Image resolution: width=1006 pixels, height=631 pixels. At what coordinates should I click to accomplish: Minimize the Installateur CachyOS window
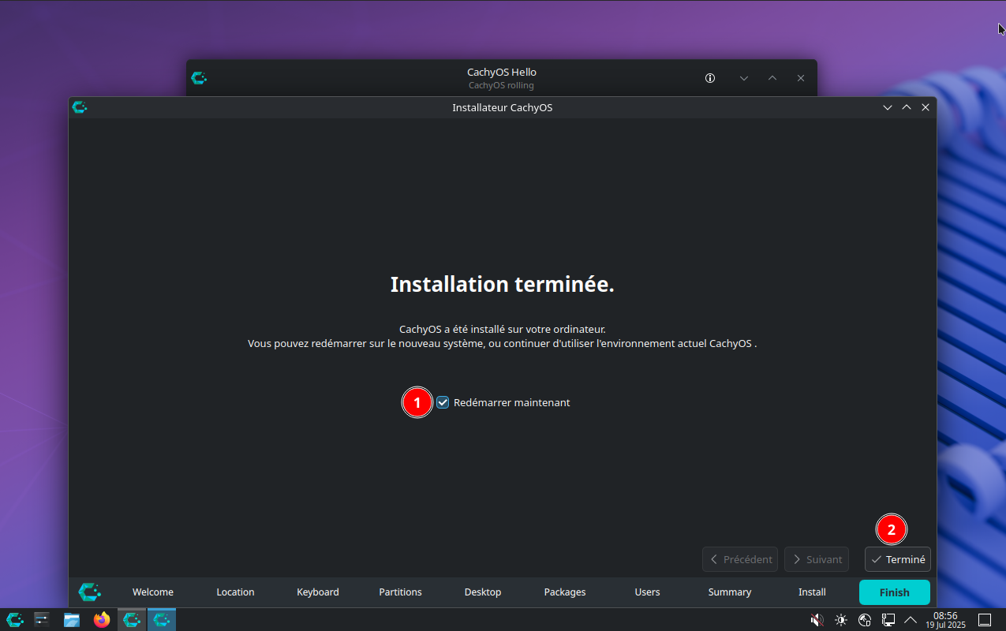coord(888,107)
